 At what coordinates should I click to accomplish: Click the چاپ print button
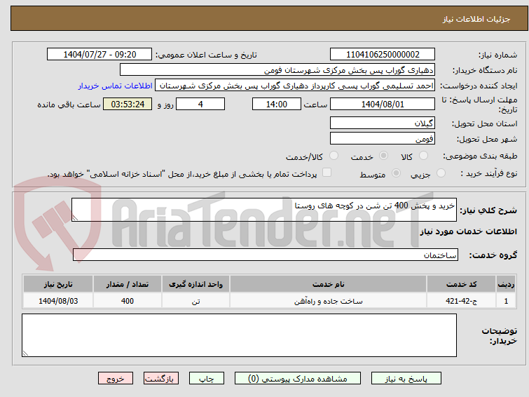click(207, 379)
